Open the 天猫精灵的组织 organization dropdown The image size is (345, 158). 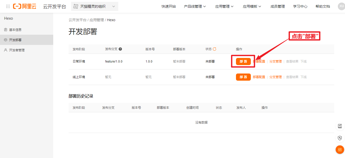(x=95, y=6)
